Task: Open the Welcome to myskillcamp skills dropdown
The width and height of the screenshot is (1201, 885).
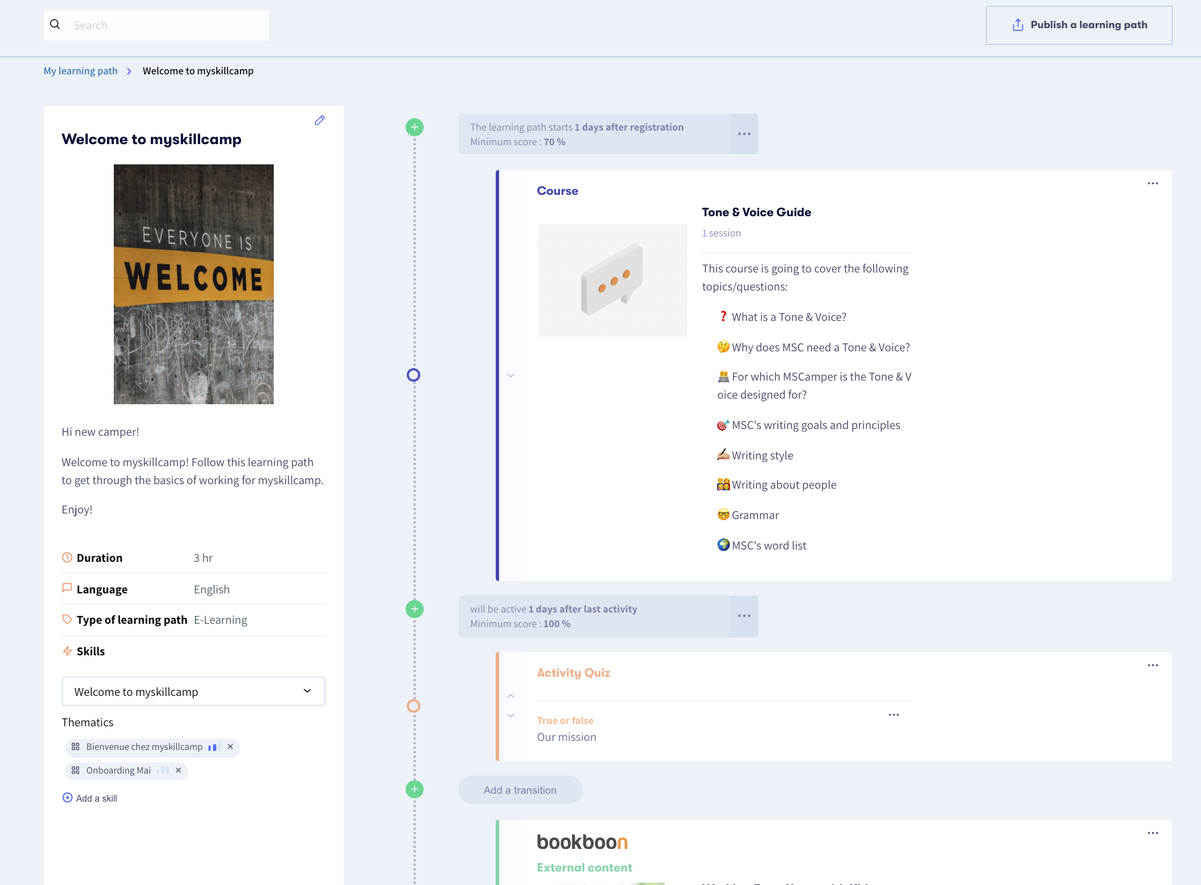Action: coord(306,691)
